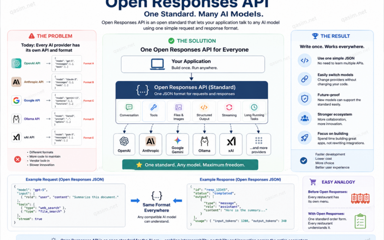Click the Format C label
Viewport: 384px width, 240px height.
pyautogui.click(x=89, y=101)
